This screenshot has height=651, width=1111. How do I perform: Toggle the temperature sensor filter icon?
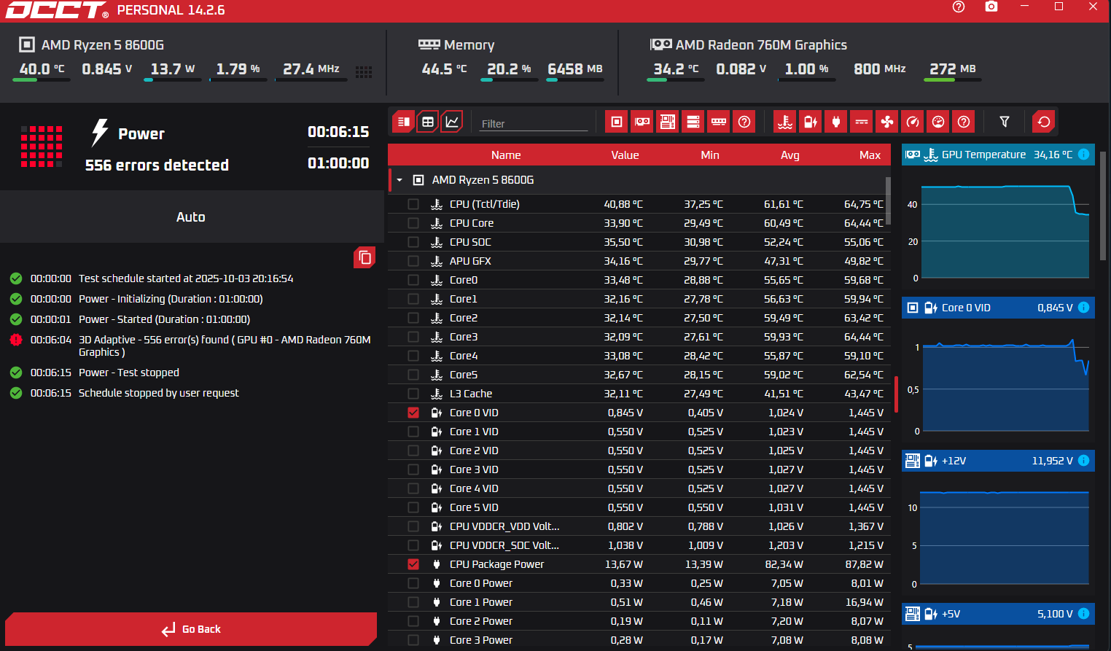[x=785, y=122]
